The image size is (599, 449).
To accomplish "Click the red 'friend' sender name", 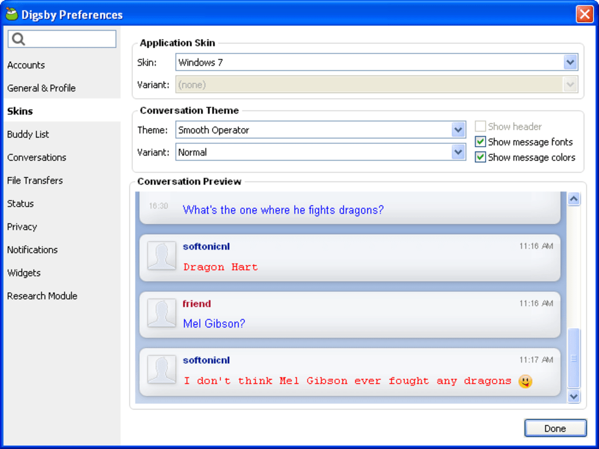I will (197, 303).
